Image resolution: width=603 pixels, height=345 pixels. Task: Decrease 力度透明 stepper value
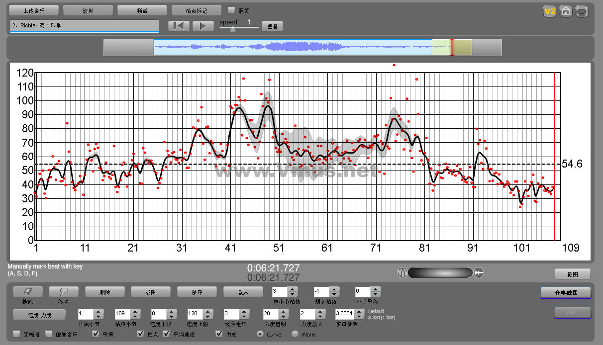point(285,317)
